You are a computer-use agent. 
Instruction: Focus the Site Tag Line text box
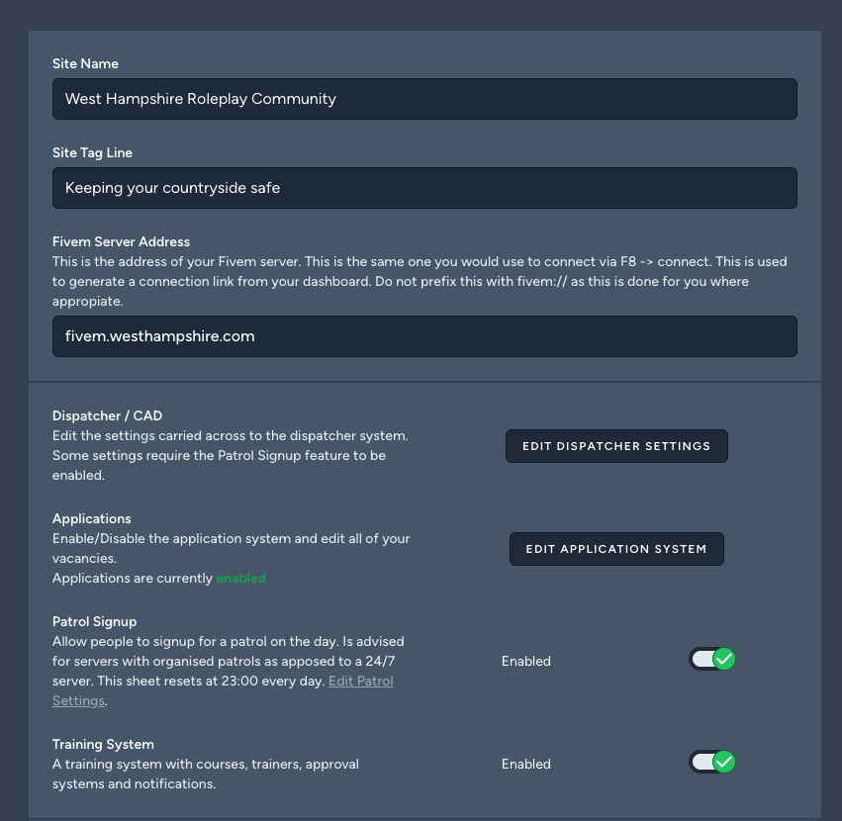pos(424,188)
